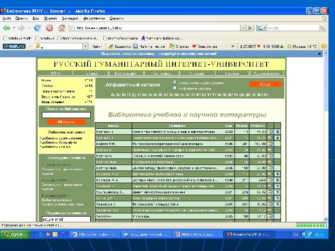Click the Ответы icon on Mail.ru toolbar
The image size is (335, 251).
coord(171,46)
